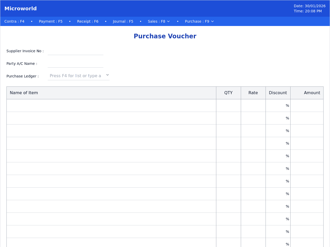
Task: Click the first row Rate cell
Action: (x=253, y=105)
